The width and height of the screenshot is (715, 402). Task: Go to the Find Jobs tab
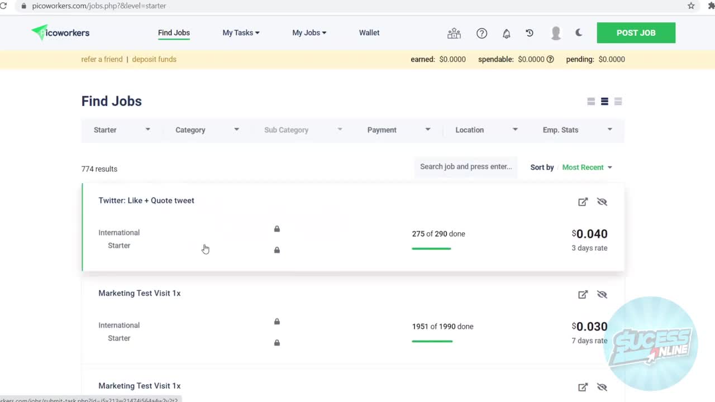[x=174, y=33]
